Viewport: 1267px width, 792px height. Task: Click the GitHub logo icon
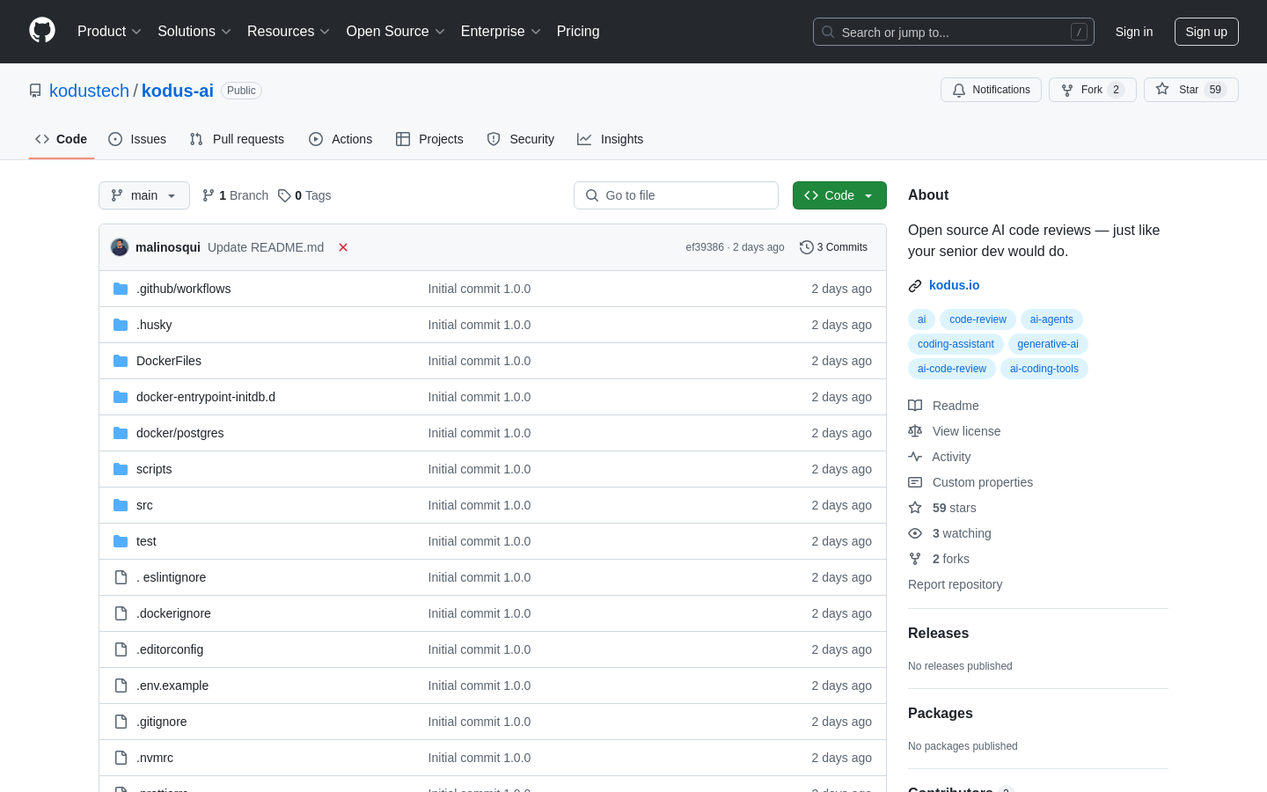42,31
